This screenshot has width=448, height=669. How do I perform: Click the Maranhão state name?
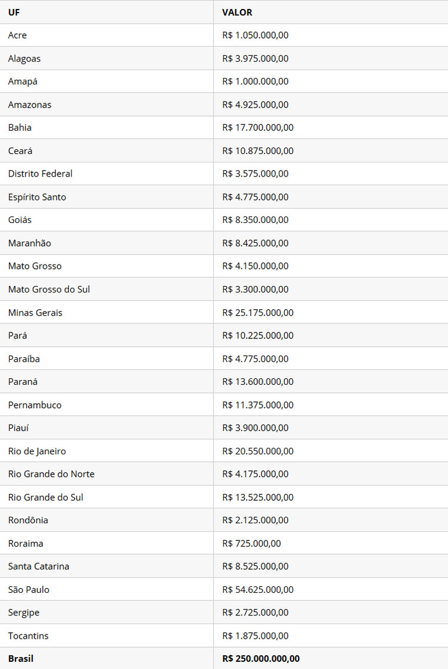[30, 243]
